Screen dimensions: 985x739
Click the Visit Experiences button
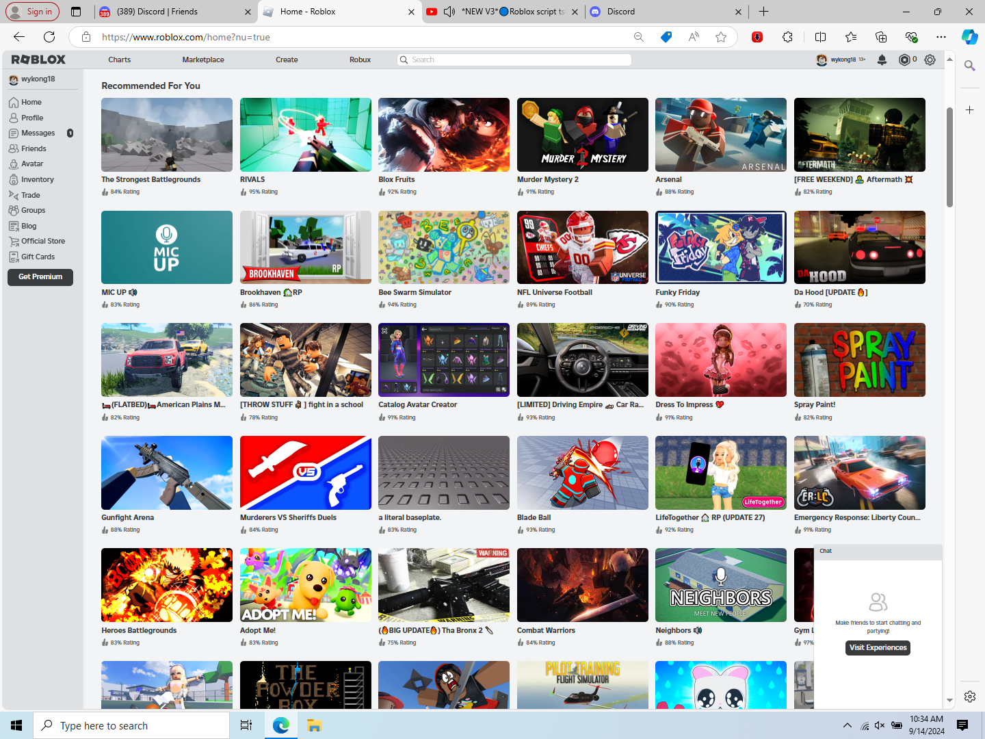click(878, 648)
